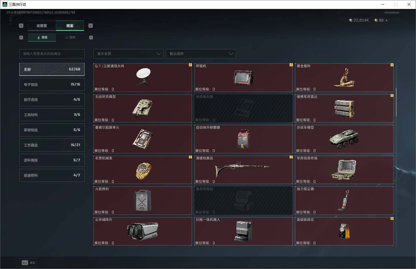Open the G.T.I卫星通信天线 satellite dish item

coord(143,77)
